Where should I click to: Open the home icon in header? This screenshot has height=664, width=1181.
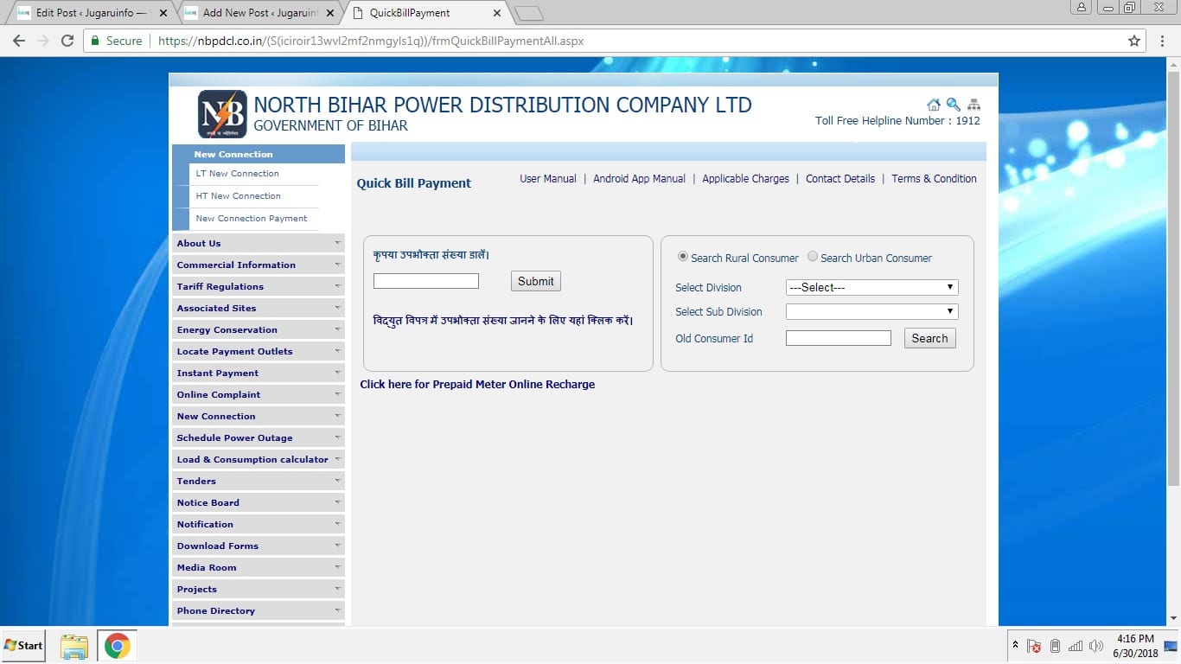[934, 105]
